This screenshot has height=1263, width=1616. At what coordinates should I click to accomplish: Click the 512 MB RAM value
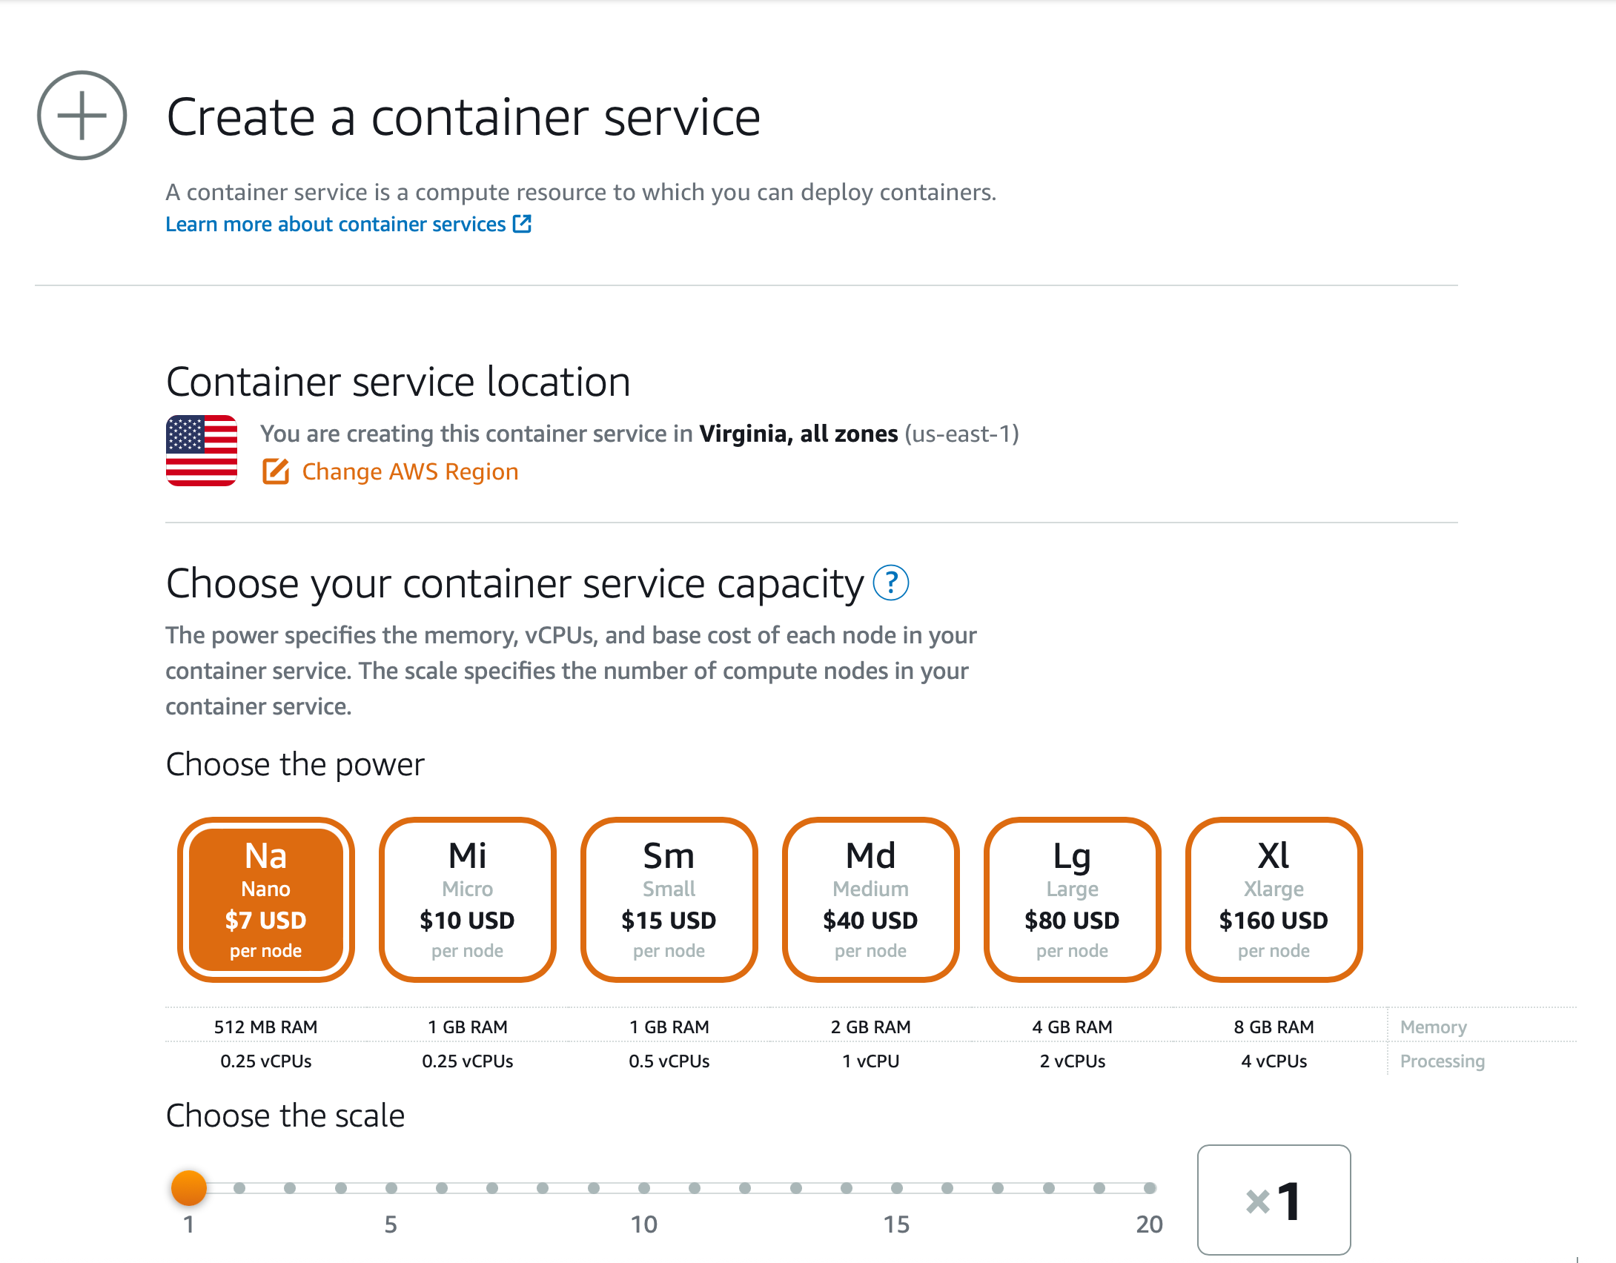266,1027
